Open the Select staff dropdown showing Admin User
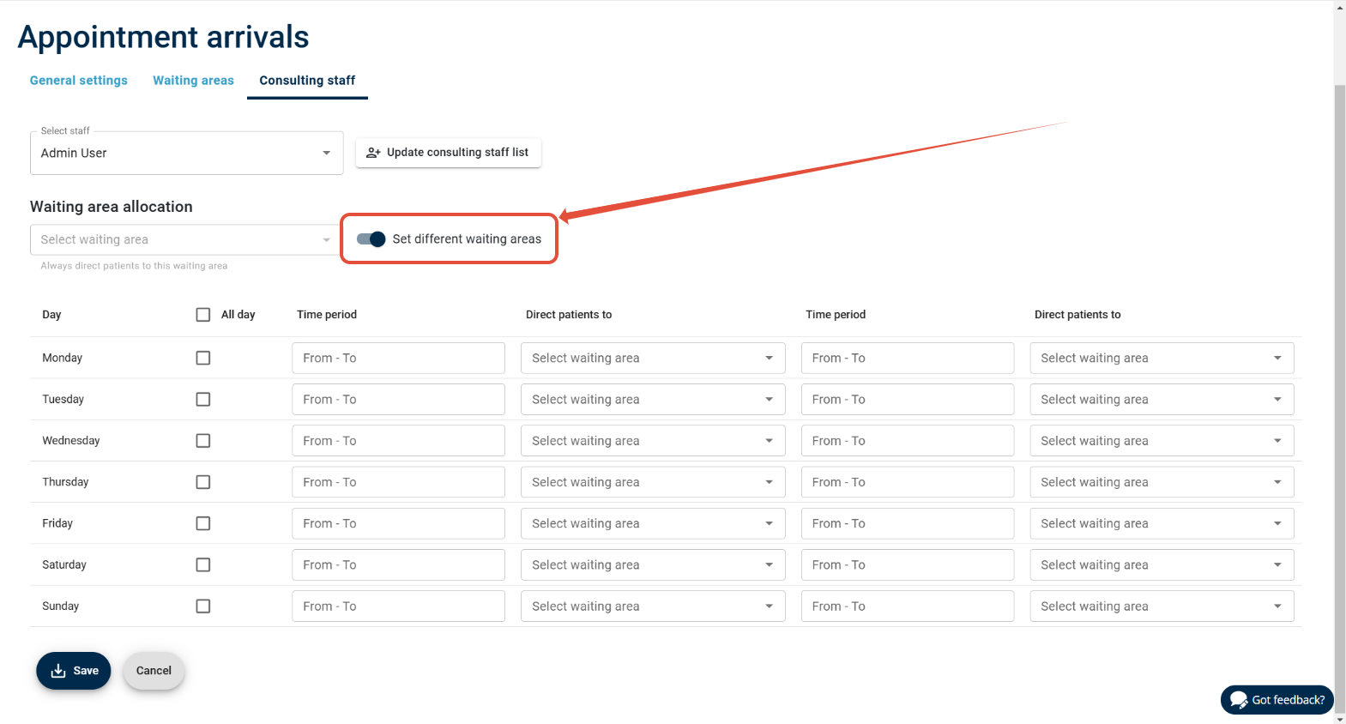1346x724 pixels. pyautogui.click(x=187, y=153)
